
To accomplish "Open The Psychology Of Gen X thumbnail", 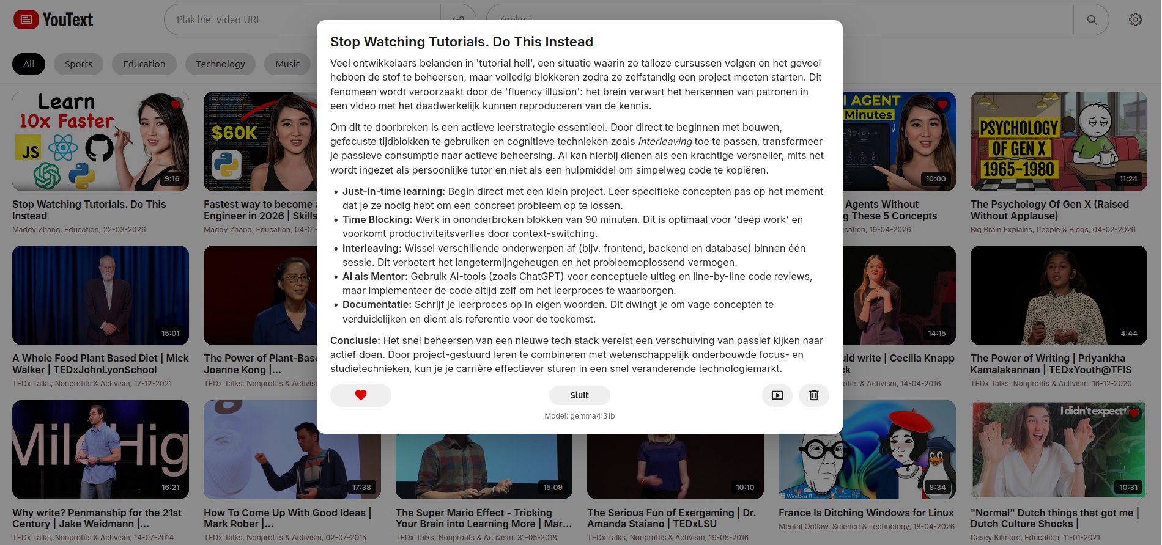I will 1058,141.
